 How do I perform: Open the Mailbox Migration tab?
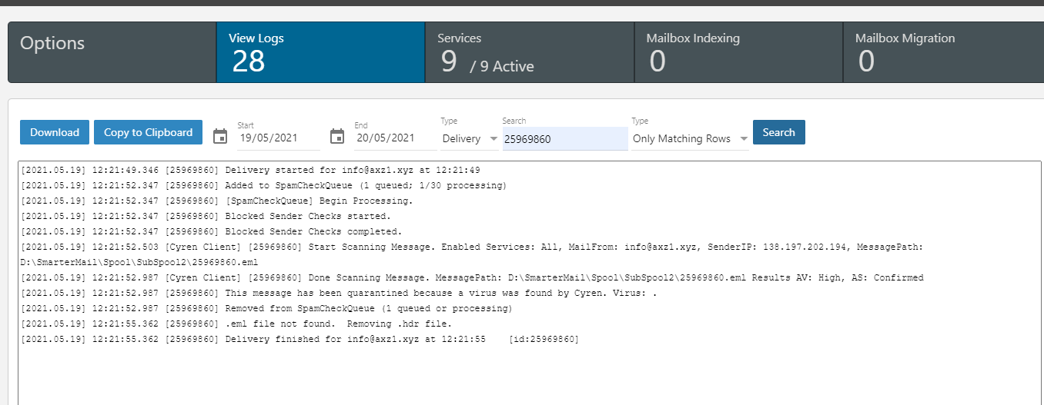click(943, 52)
